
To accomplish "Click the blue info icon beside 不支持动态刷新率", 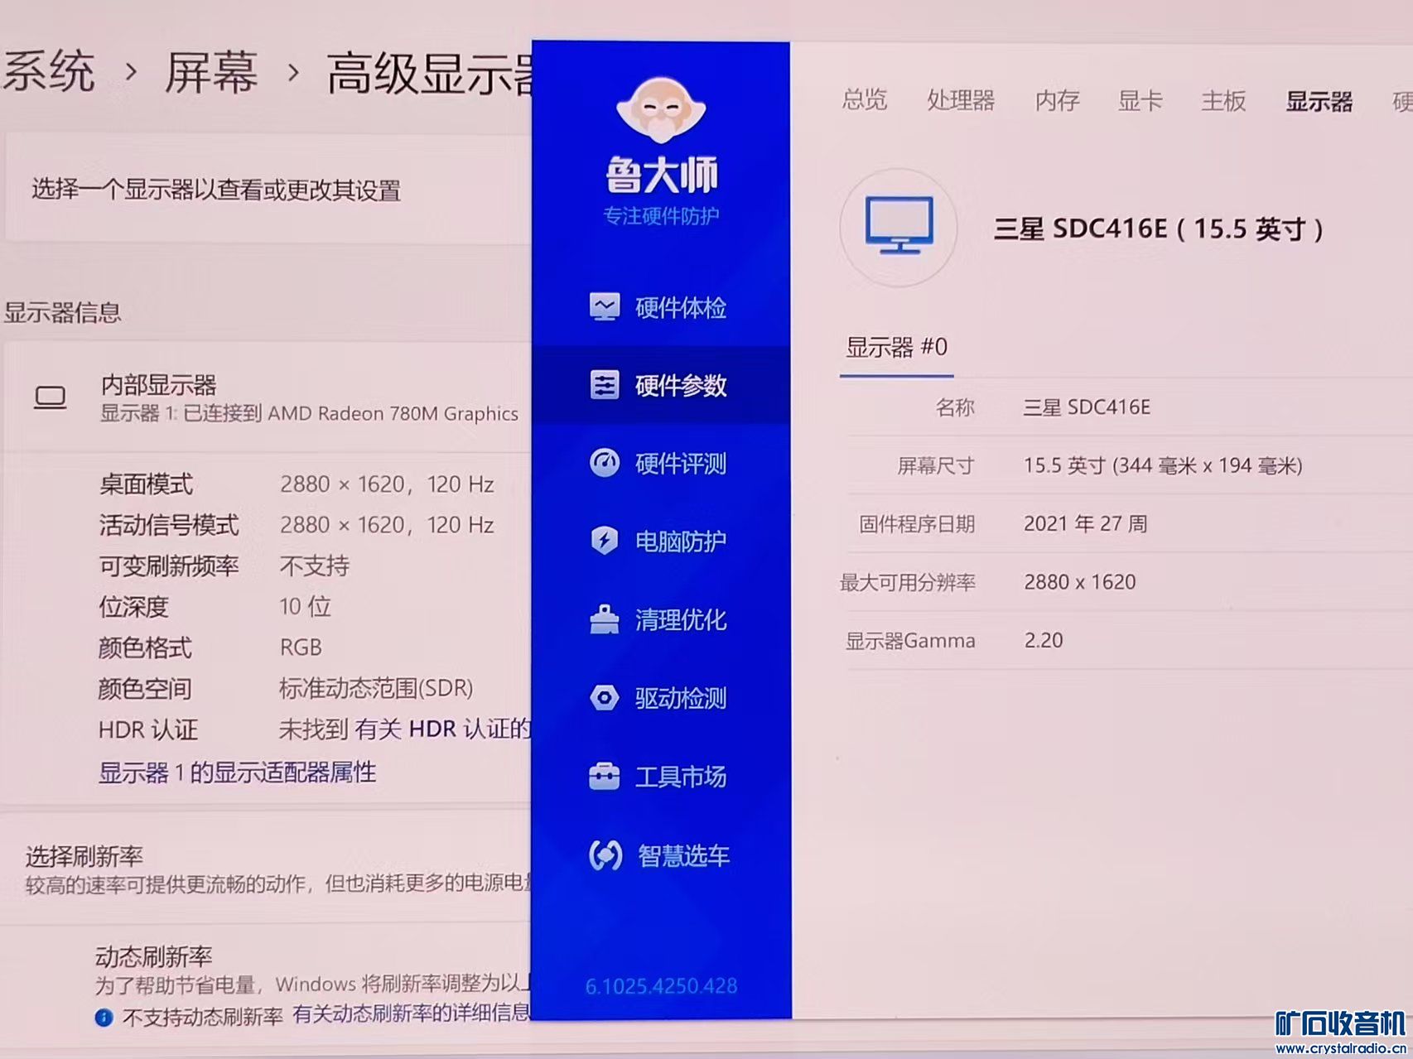I will [x=104, y=1017].
